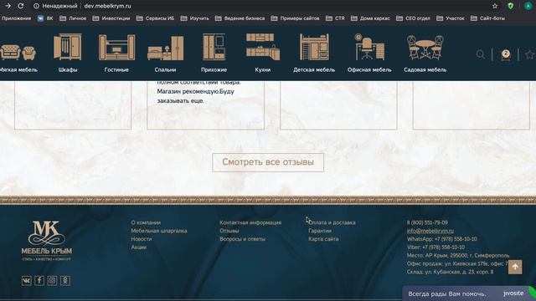Open the favorites star icon in header
The image size is (536, 301).
pyautogui.click(x=530, y=54)
